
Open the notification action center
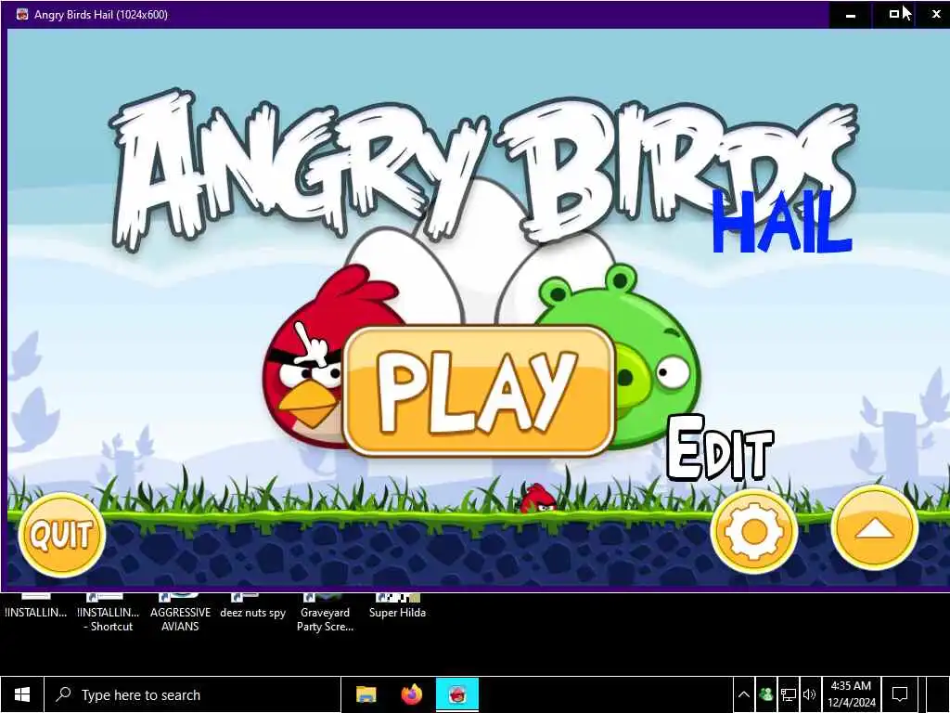point(900,694)
